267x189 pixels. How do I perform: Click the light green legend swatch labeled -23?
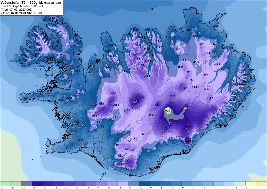(5, 184)
